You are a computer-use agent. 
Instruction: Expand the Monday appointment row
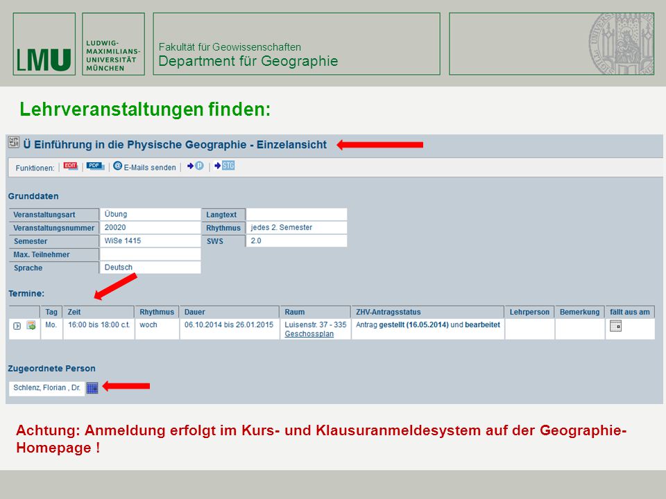click(17, 326)
